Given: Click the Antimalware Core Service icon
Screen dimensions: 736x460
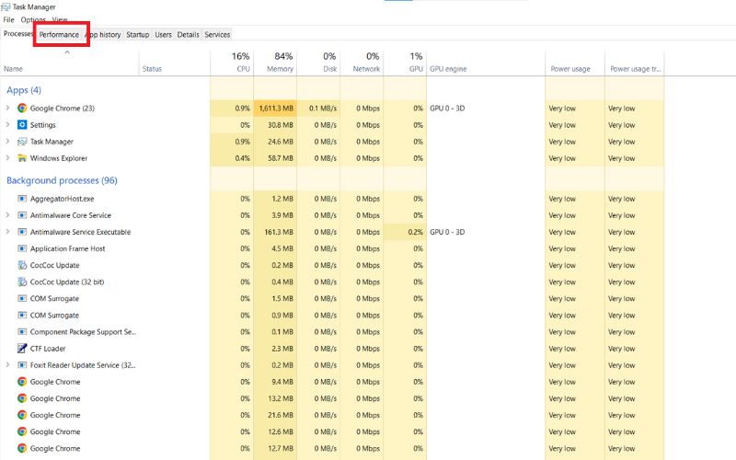Looking at the screenshot, I should 22,215.
